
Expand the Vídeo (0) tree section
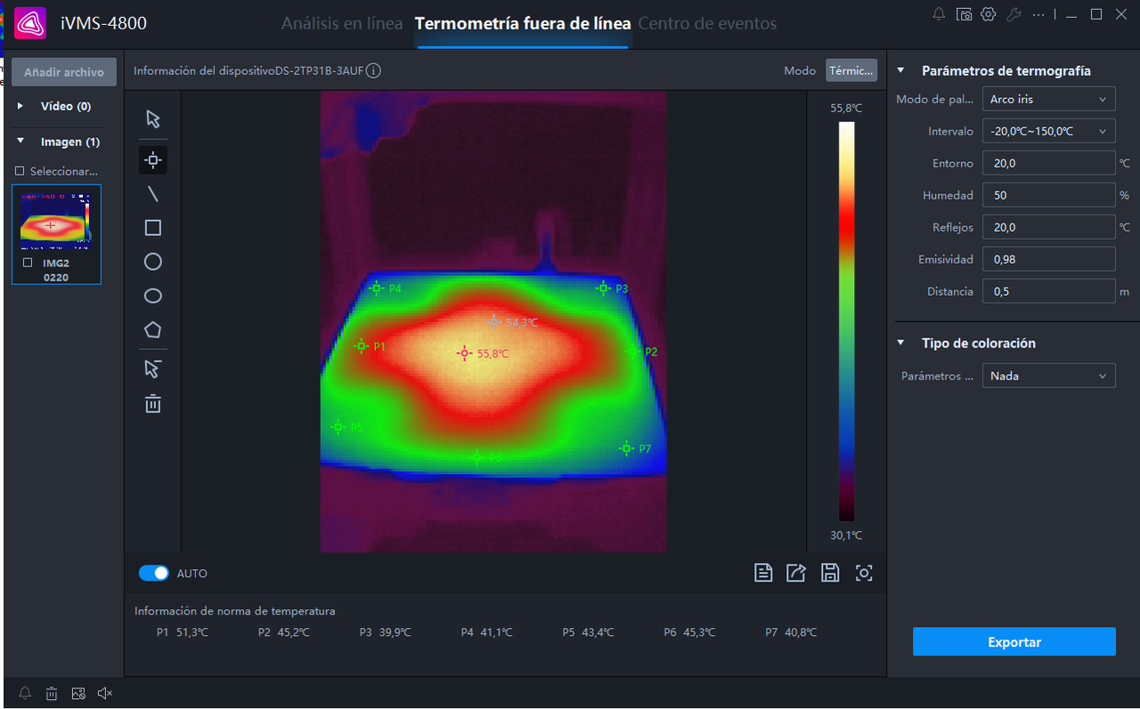(x=20, y=106)
